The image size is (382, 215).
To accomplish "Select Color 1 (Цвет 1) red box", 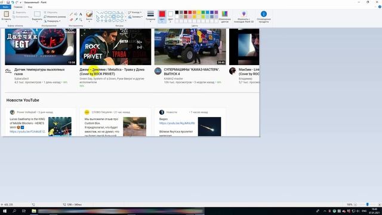I will click(x=162, y=16).
